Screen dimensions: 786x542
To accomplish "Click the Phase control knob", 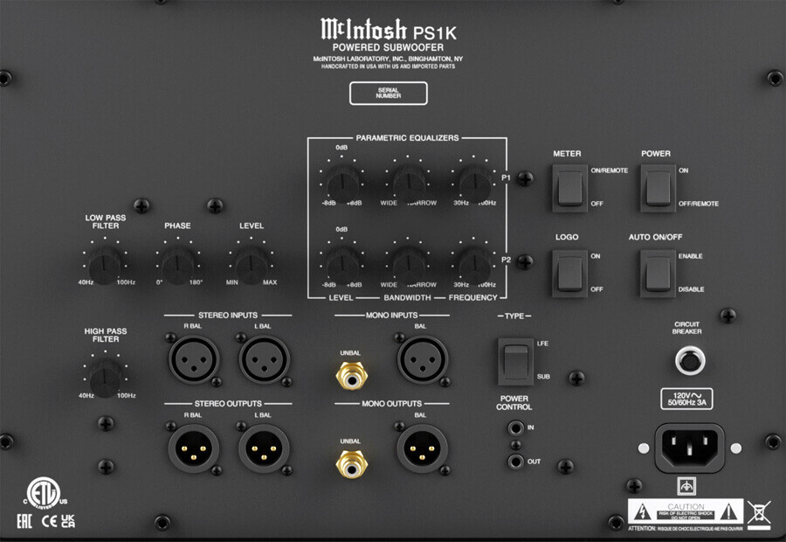I will [177, 265].
